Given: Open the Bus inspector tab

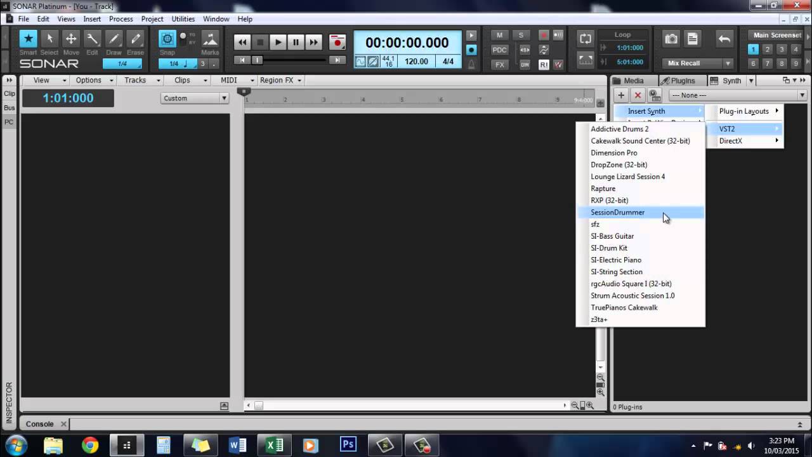Looking at the screenshot, I should tap(10, 108).
